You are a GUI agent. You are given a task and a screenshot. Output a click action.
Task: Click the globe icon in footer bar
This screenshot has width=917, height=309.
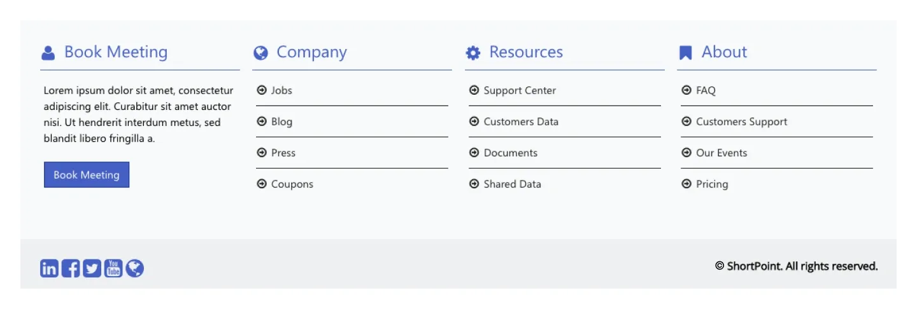[134, 268]
